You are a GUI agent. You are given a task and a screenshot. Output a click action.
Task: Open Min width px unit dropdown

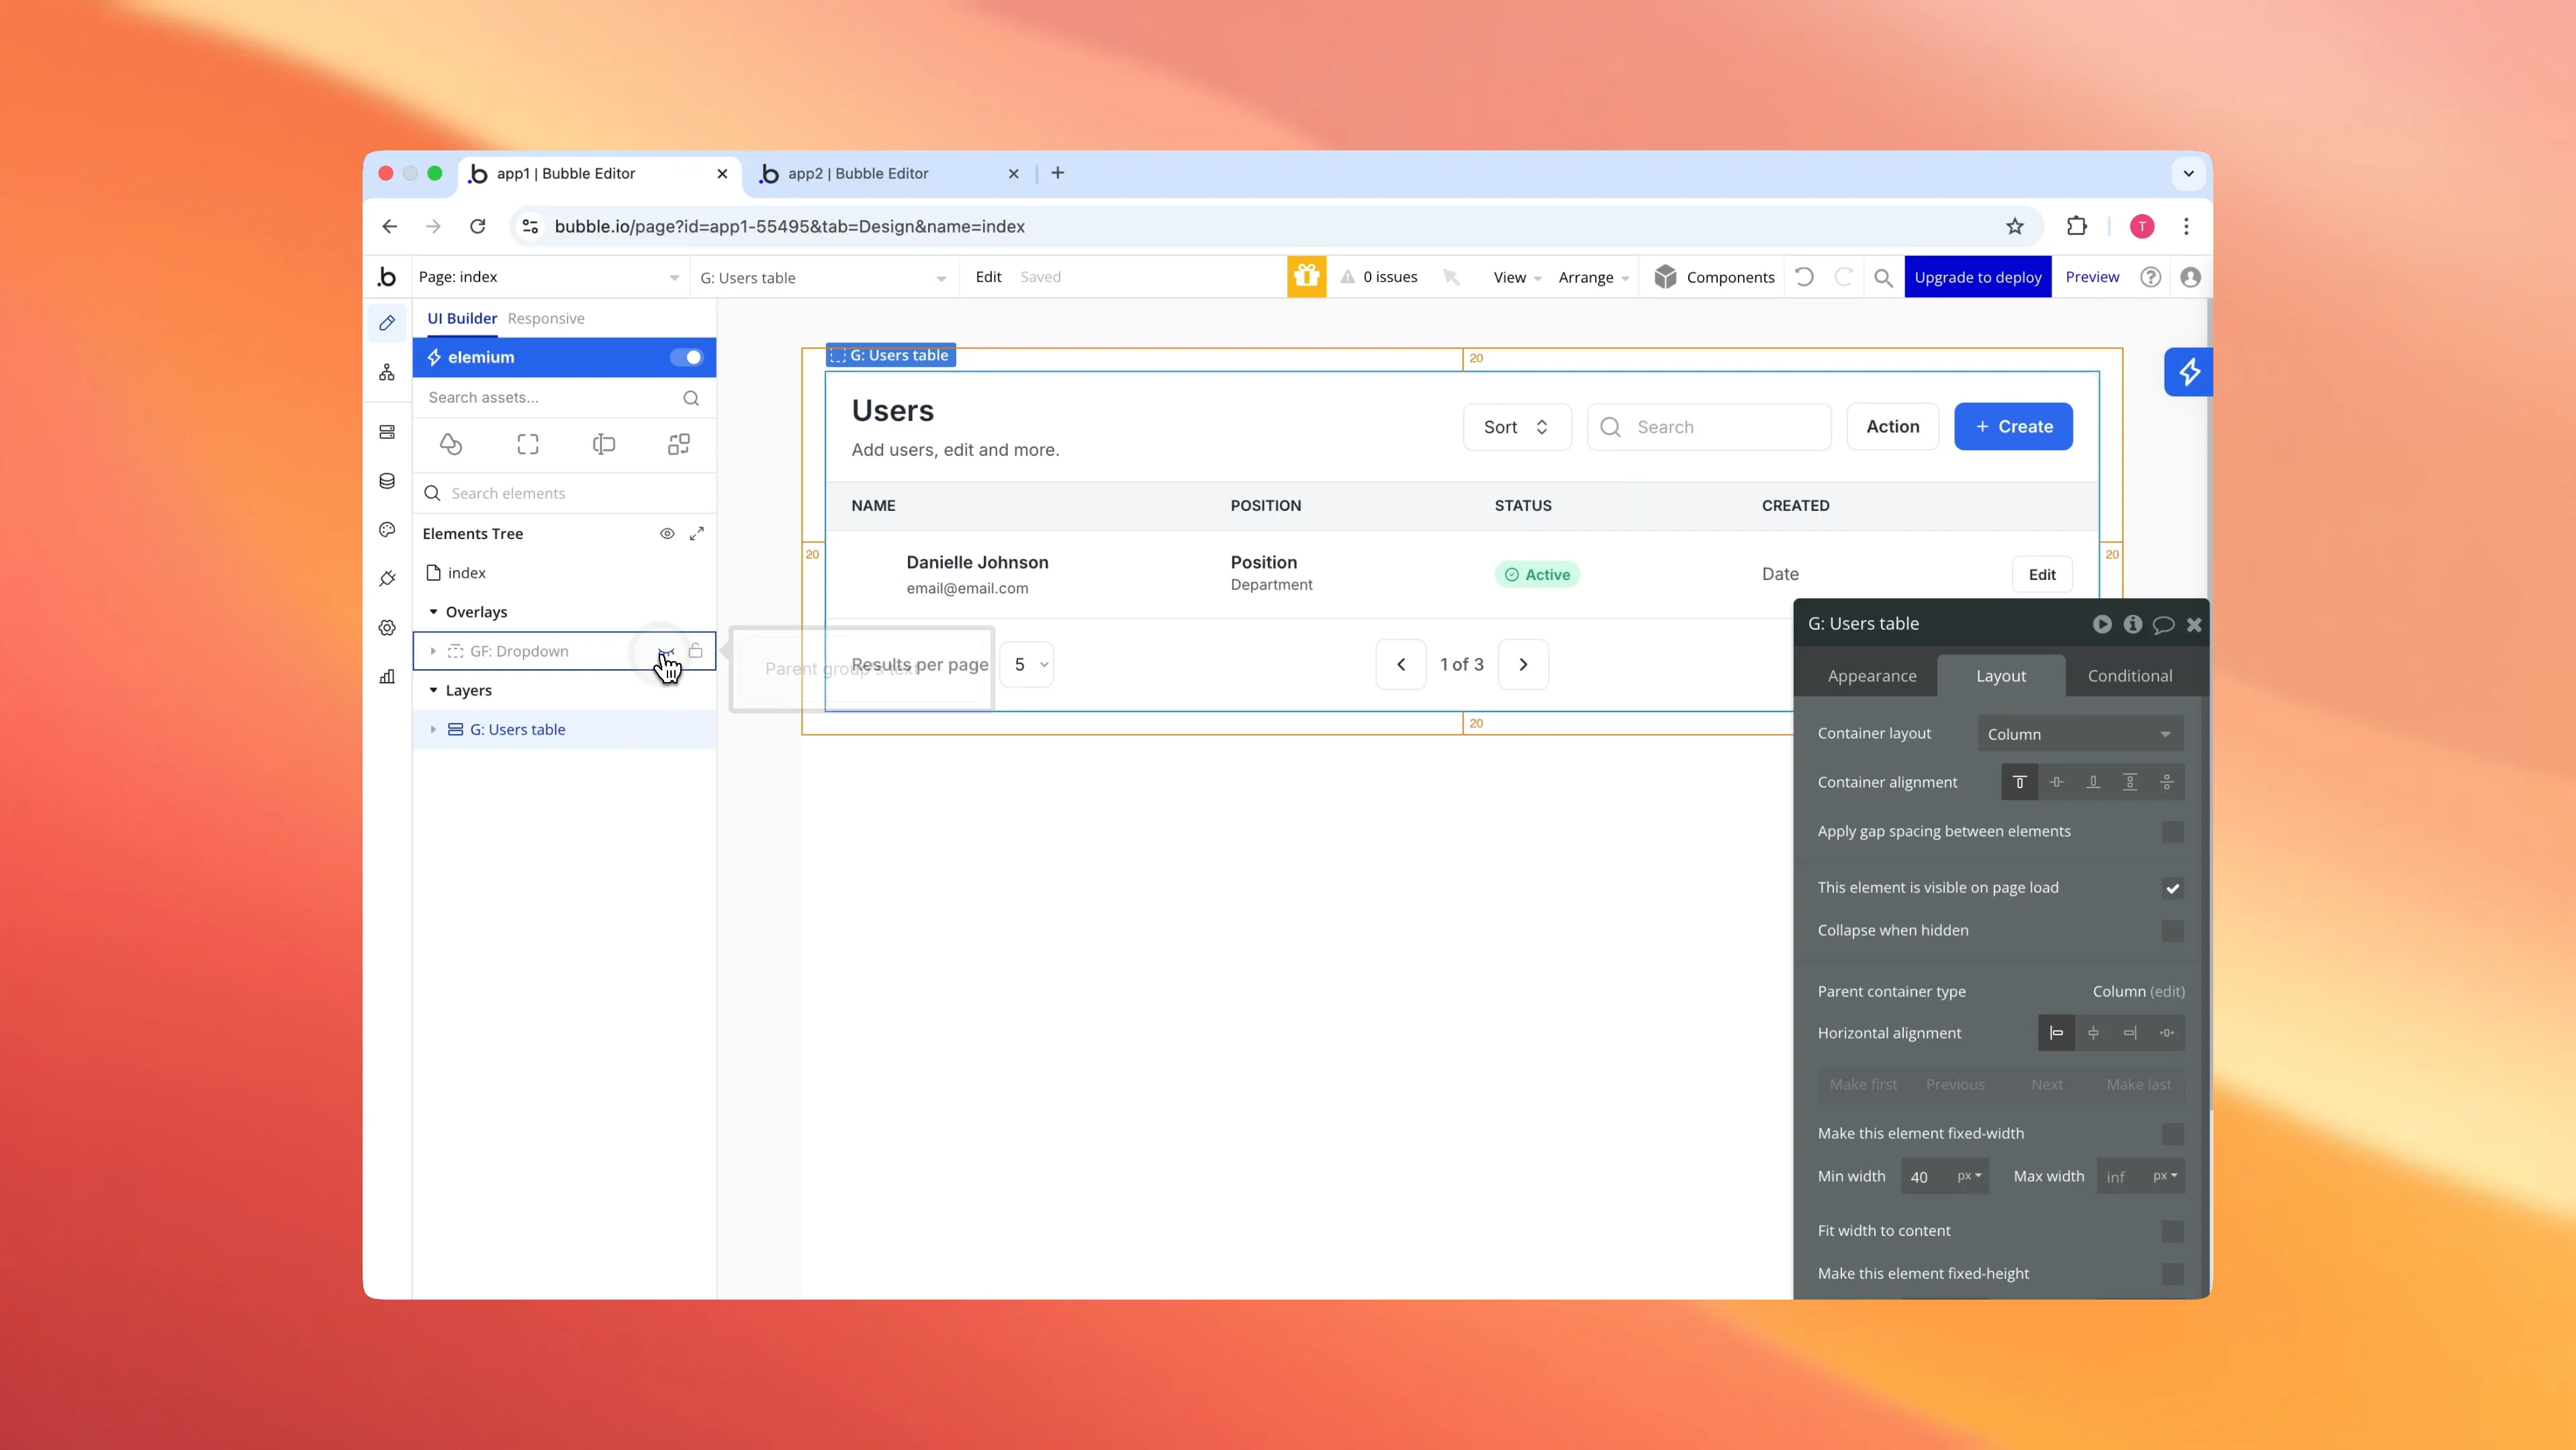click(x=1968, y=1176)
